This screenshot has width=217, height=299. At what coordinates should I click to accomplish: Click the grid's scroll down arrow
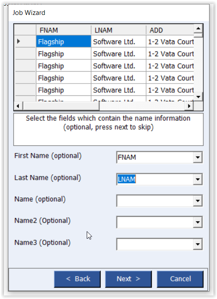click(x=199, y=97)
